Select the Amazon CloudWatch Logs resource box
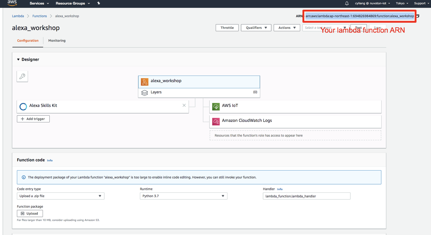 tap(295, 121)
